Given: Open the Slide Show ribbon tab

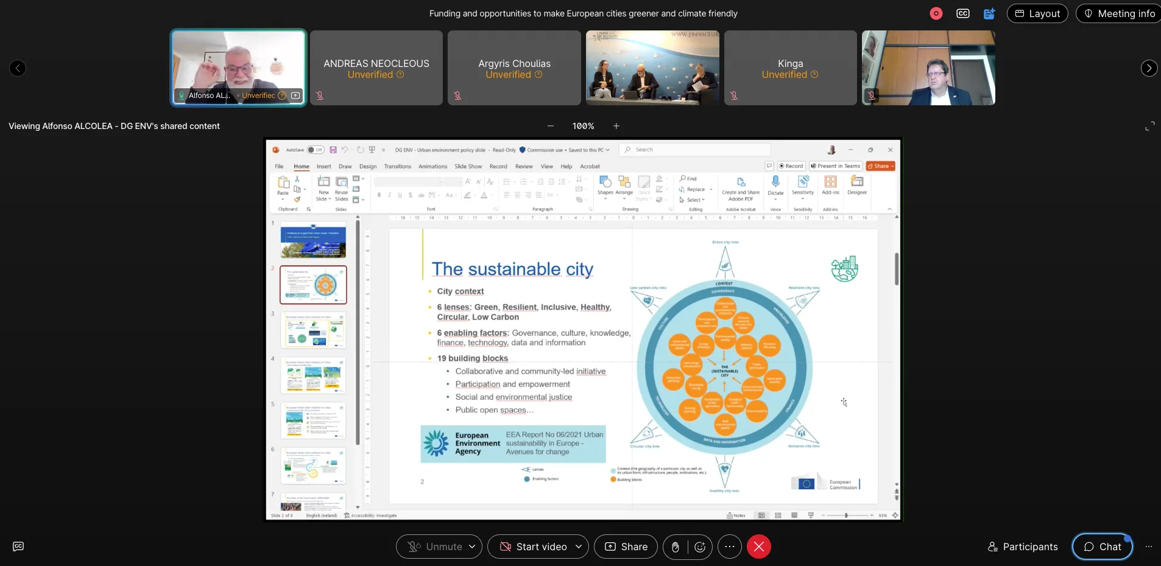Looking at the screenshot, I should (x=468, y=166).
